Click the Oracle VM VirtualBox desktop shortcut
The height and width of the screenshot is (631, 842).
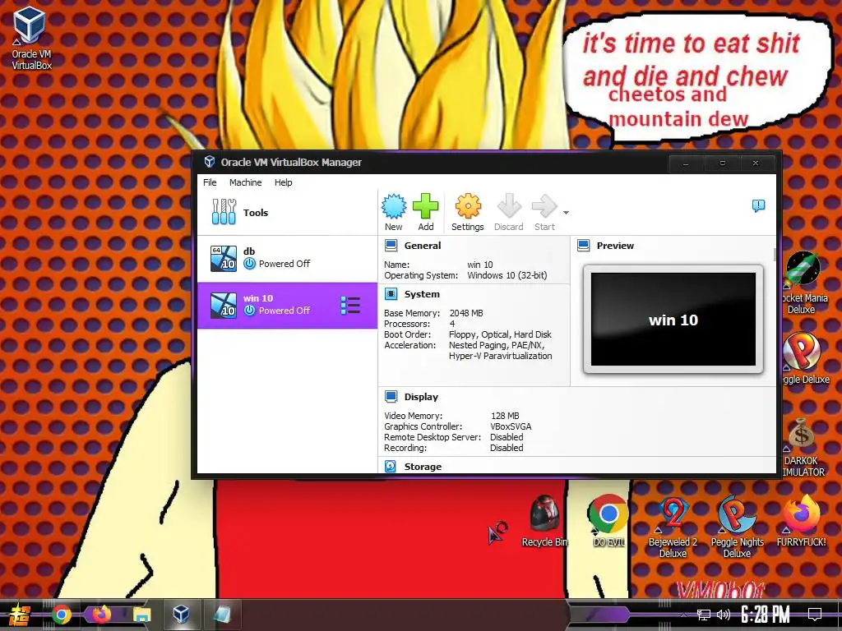[31, 39]
